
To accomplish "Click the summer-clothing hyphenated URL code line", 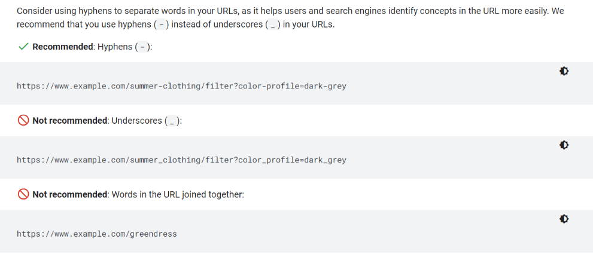I will [181, 86].
